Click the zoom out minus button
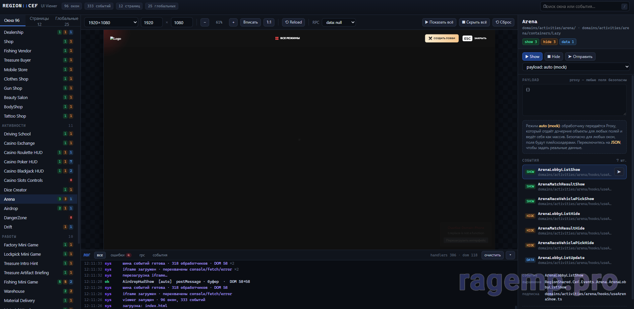The image size is (634, 309). coord(205,23)
